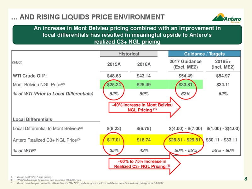Select the '2016A' column header

tap(144, 64)
